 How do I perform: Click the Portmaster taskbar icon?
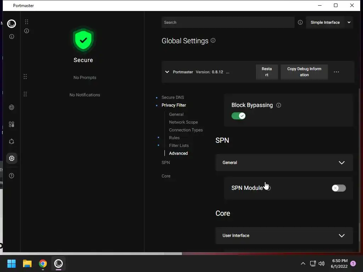coord(58,263)
